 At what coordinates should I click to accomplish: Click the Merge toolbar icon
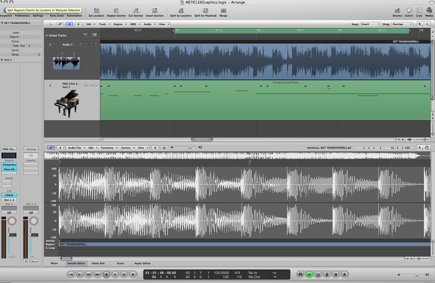coord(223,10)
